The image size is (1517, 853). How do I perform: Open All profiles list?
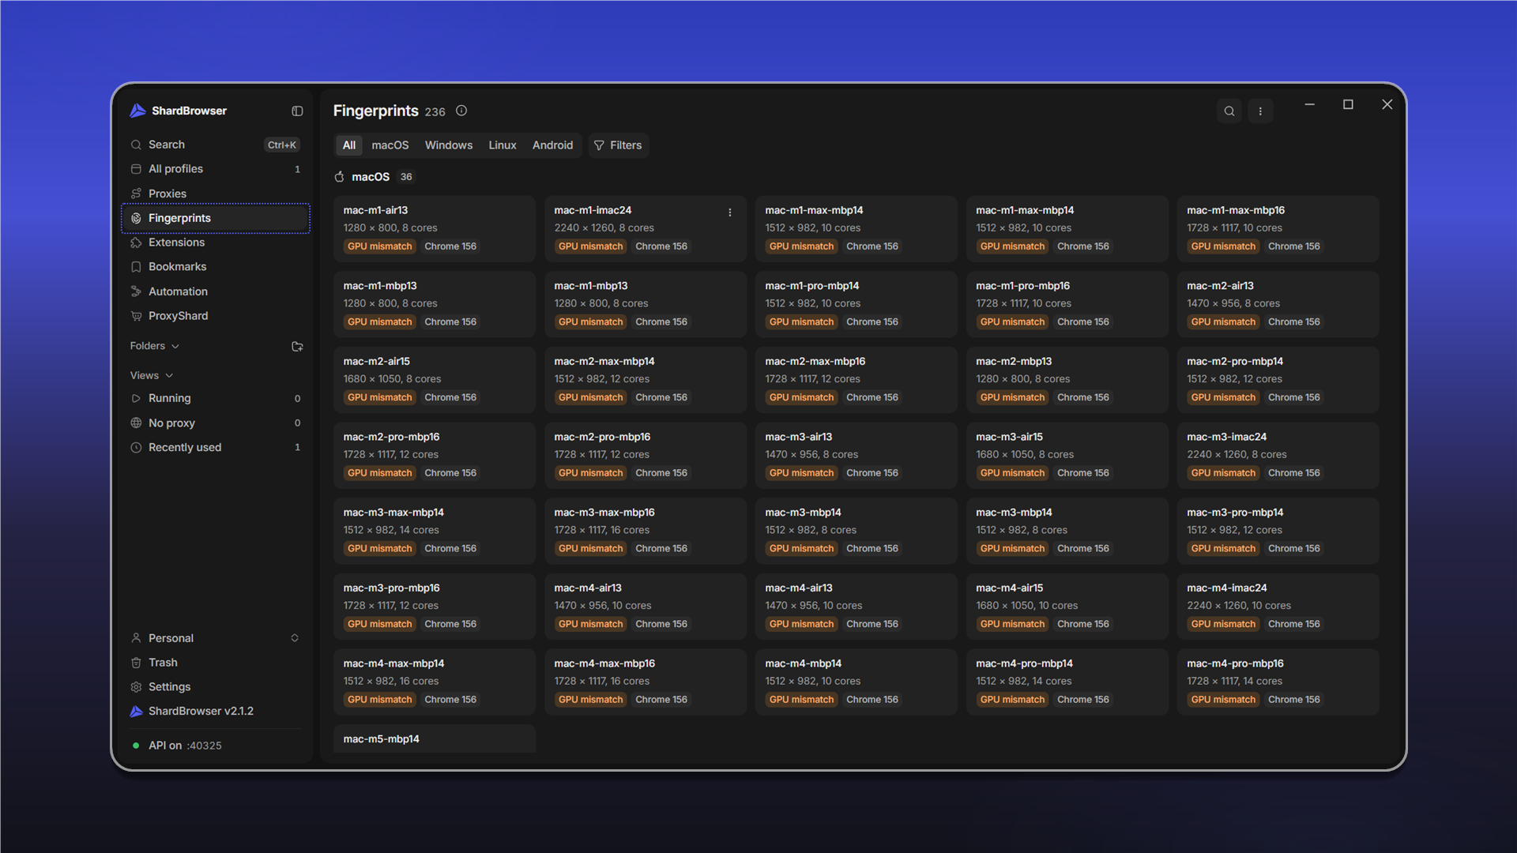coord(215,169)
